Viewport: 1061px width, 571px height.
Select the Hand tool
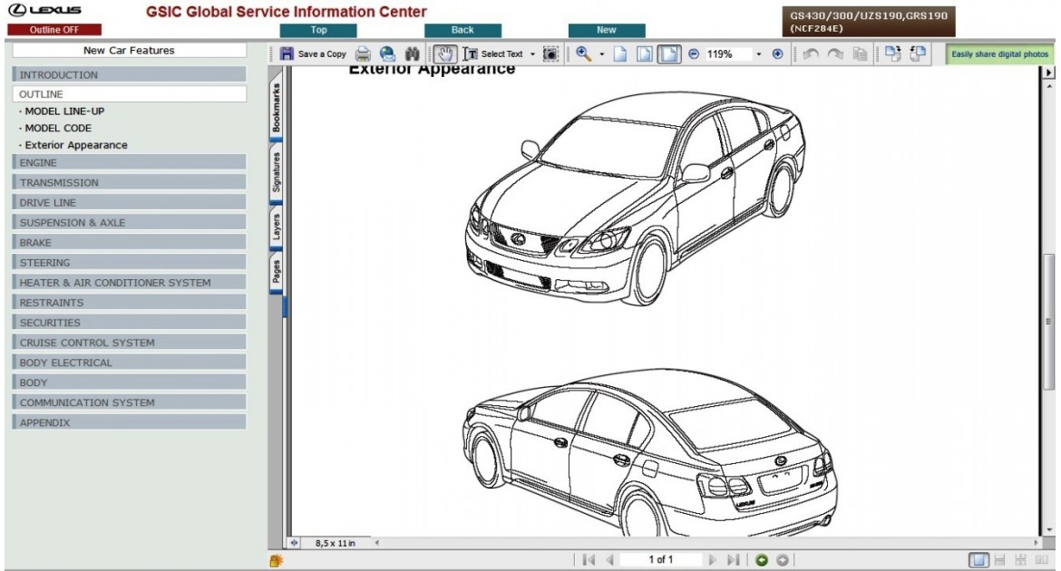coord(444,54)
